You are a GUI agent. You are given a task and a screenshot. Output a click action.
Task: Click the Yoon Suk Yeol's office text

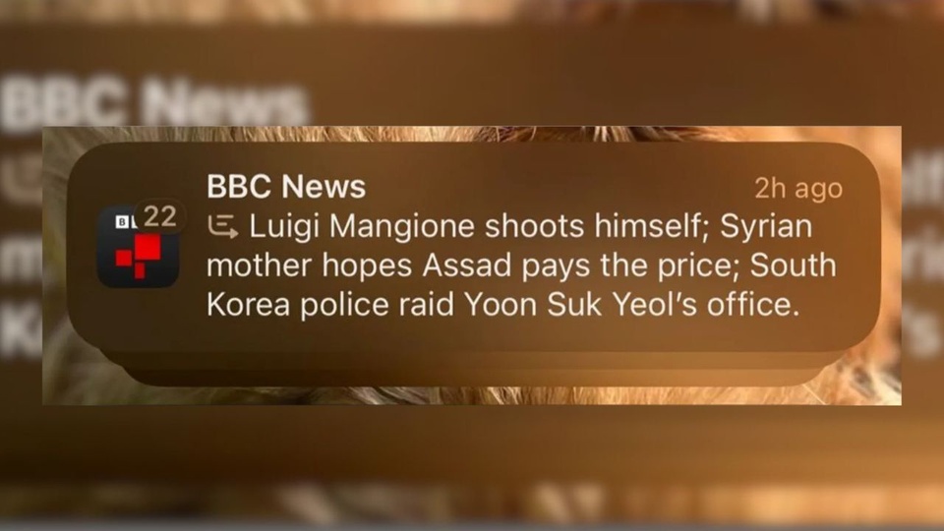[x=631, y=305]
